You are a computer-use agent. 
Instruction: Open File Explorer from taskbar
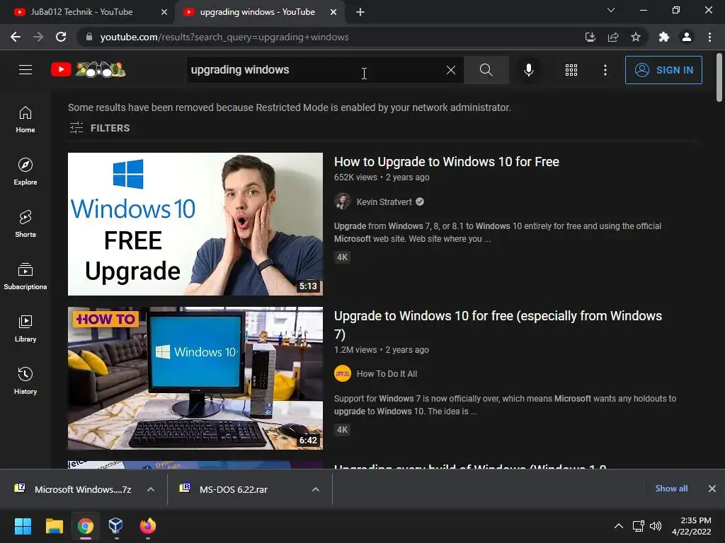pyautogui.click(x=54, y=526)
